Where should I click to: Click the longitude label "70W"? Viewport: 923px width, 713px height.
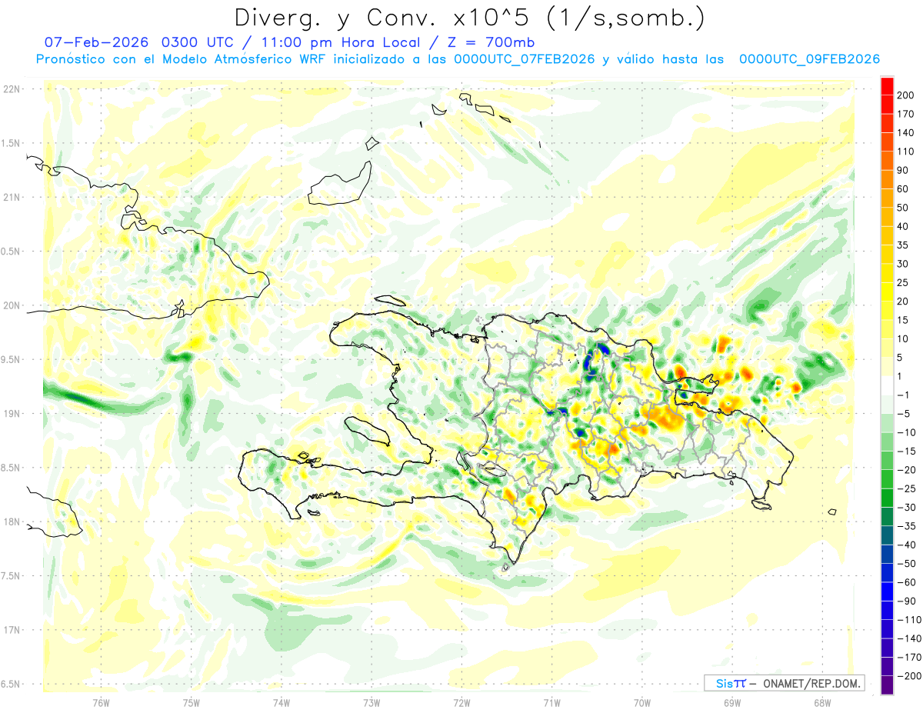click(642, 702)
